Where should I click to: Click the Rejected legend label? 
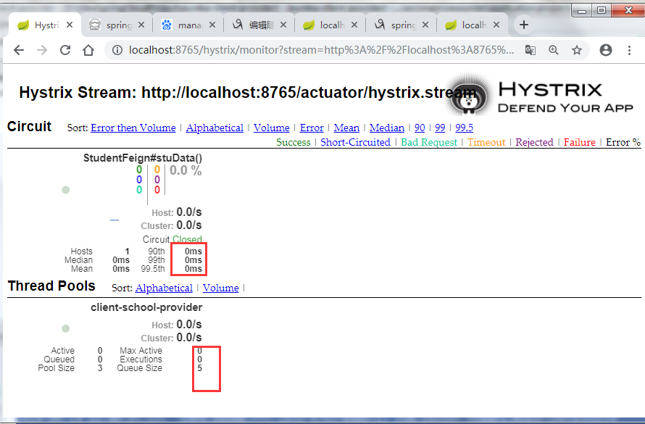pos(534,142)
